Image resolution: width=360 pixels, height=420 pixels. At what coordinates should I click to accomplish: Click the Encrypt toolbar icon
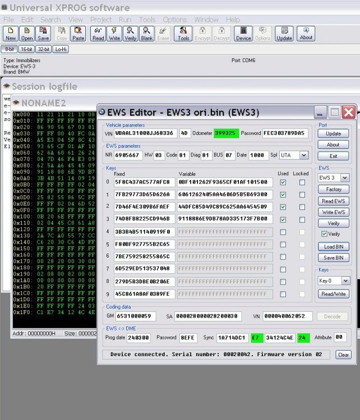202,34
